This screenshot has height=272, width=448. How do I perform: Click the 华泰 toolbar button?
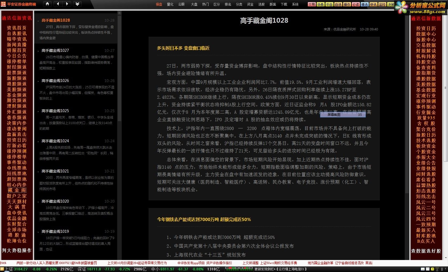click(x=320, y=5)
